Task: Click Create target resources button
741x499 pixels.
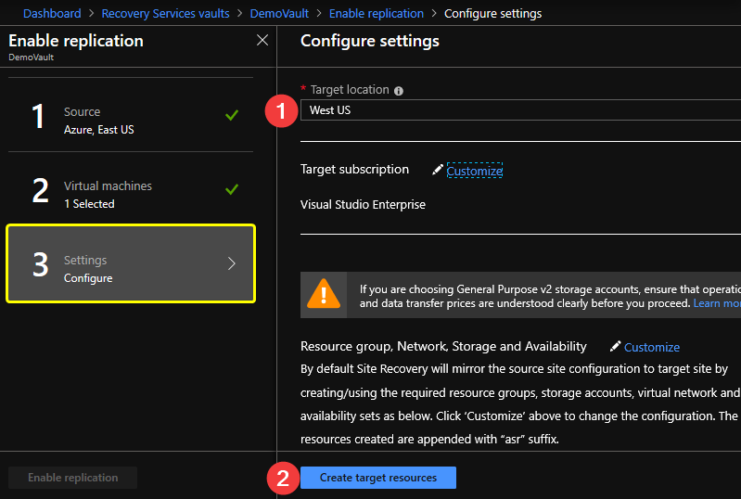Action: pyautogui.click(x=378, y=478)
